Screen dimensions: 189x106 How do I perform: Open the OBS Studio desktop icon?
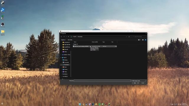tap(3, 24)
